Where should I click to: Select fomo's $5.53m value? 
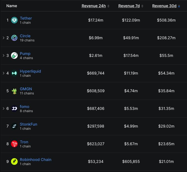131,109
